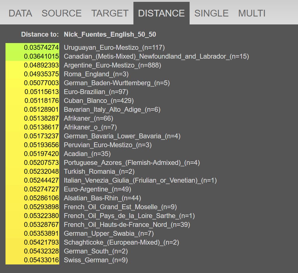Click the Cuban_Blanco_(n=429) entry
The image size is (298, 273).
pyautogui.click(x=99, y=101)
